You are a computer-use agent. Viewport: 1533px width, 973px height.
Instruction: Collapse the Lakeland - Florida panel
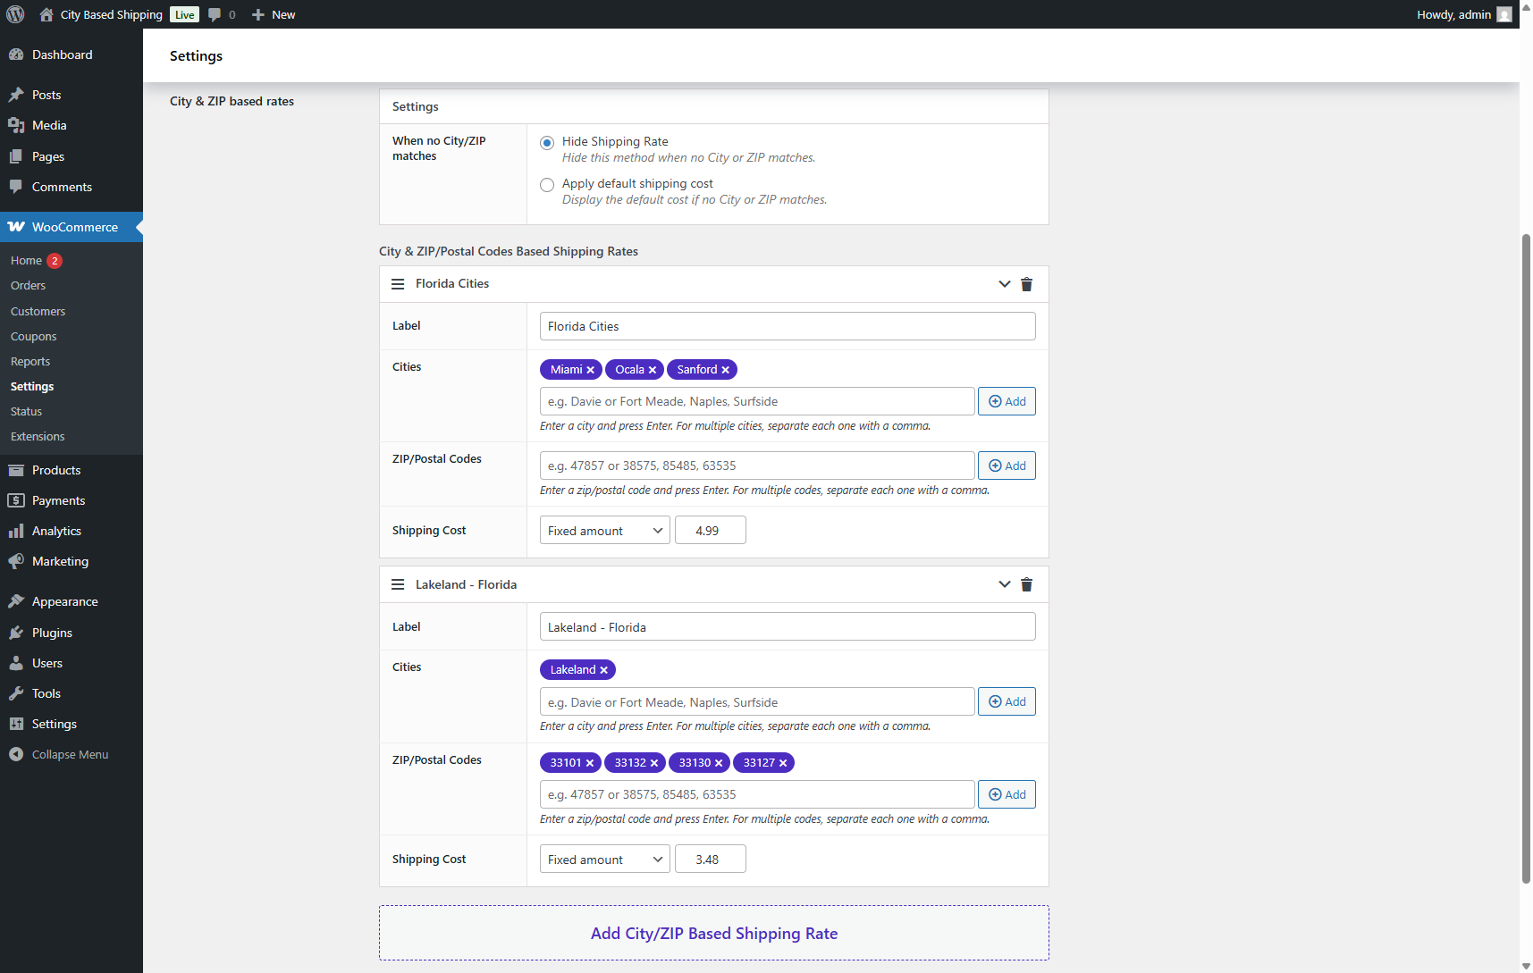pyautogui.click(x=1004, y=585)
